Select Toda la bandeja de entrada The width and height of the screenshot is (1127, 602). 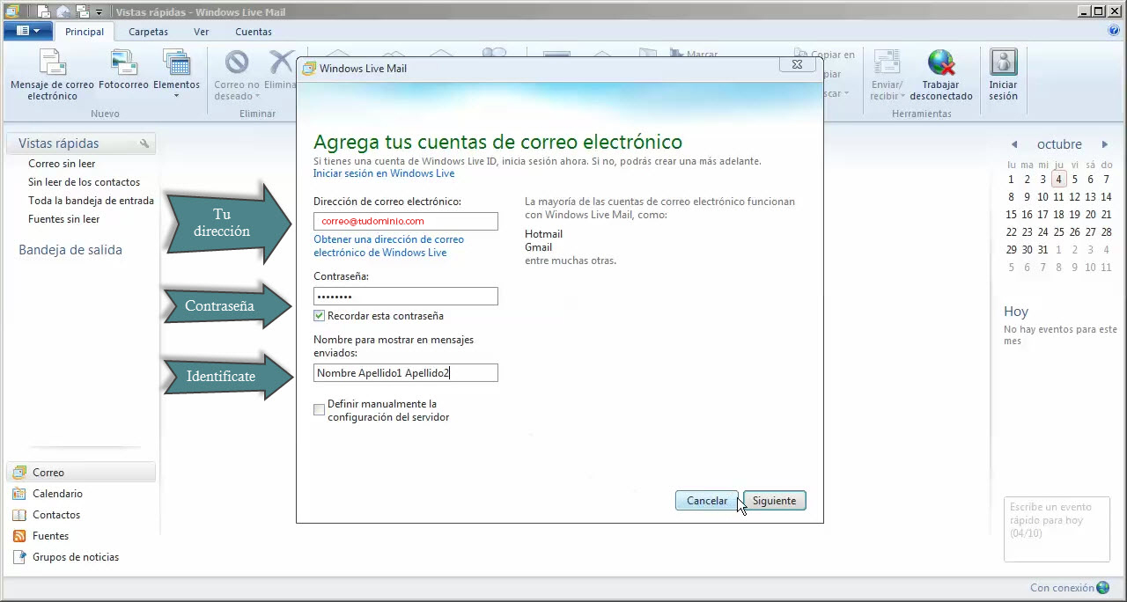91,201
